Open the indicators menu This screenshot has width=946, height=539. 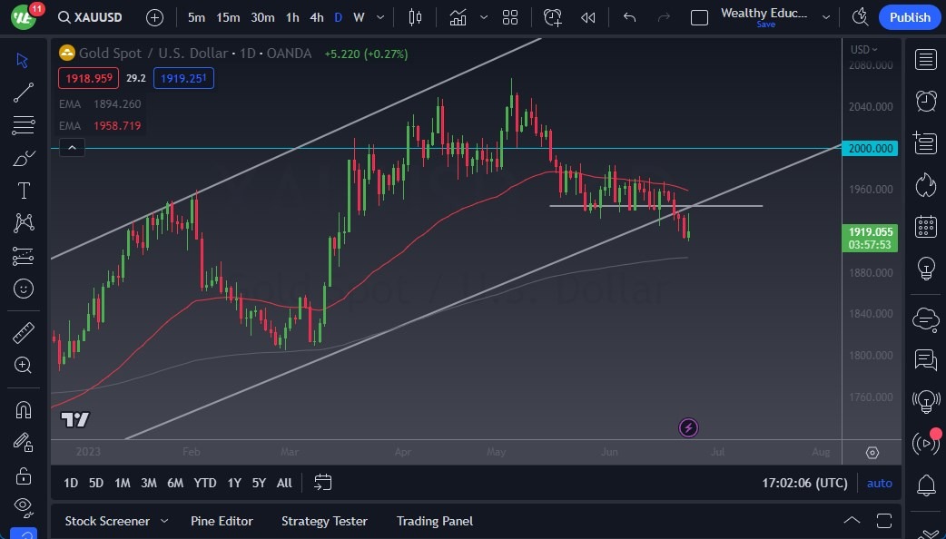pyautogui.click(x=458, y=17)
